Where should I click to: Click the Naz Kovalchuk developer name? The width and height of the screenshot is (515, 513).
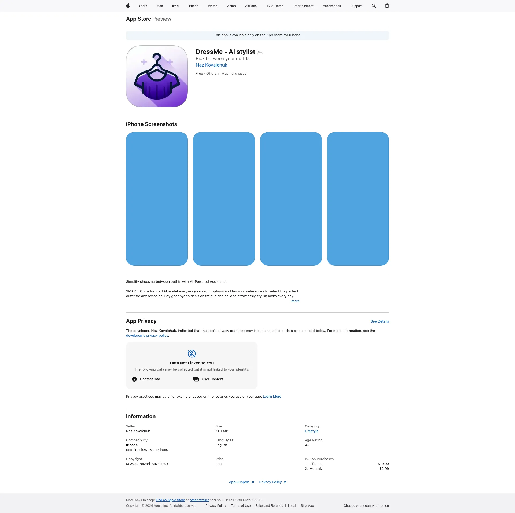point(212,65)
